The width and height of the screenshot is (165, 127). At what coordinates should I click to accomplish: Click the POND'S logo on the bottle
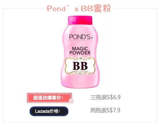(80, 37)
